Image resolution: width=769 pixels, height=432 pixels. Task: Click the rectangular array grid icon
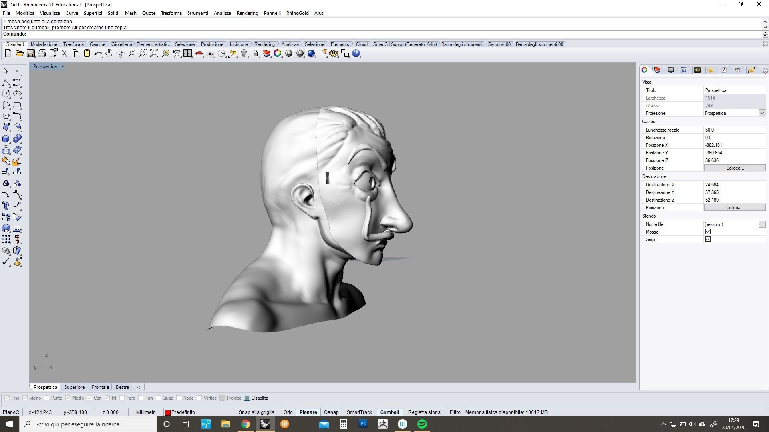tap(6, 239)
